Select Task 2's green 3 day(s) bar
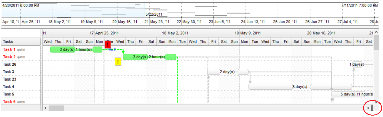383x117 pixels. (x=135, y=57)
